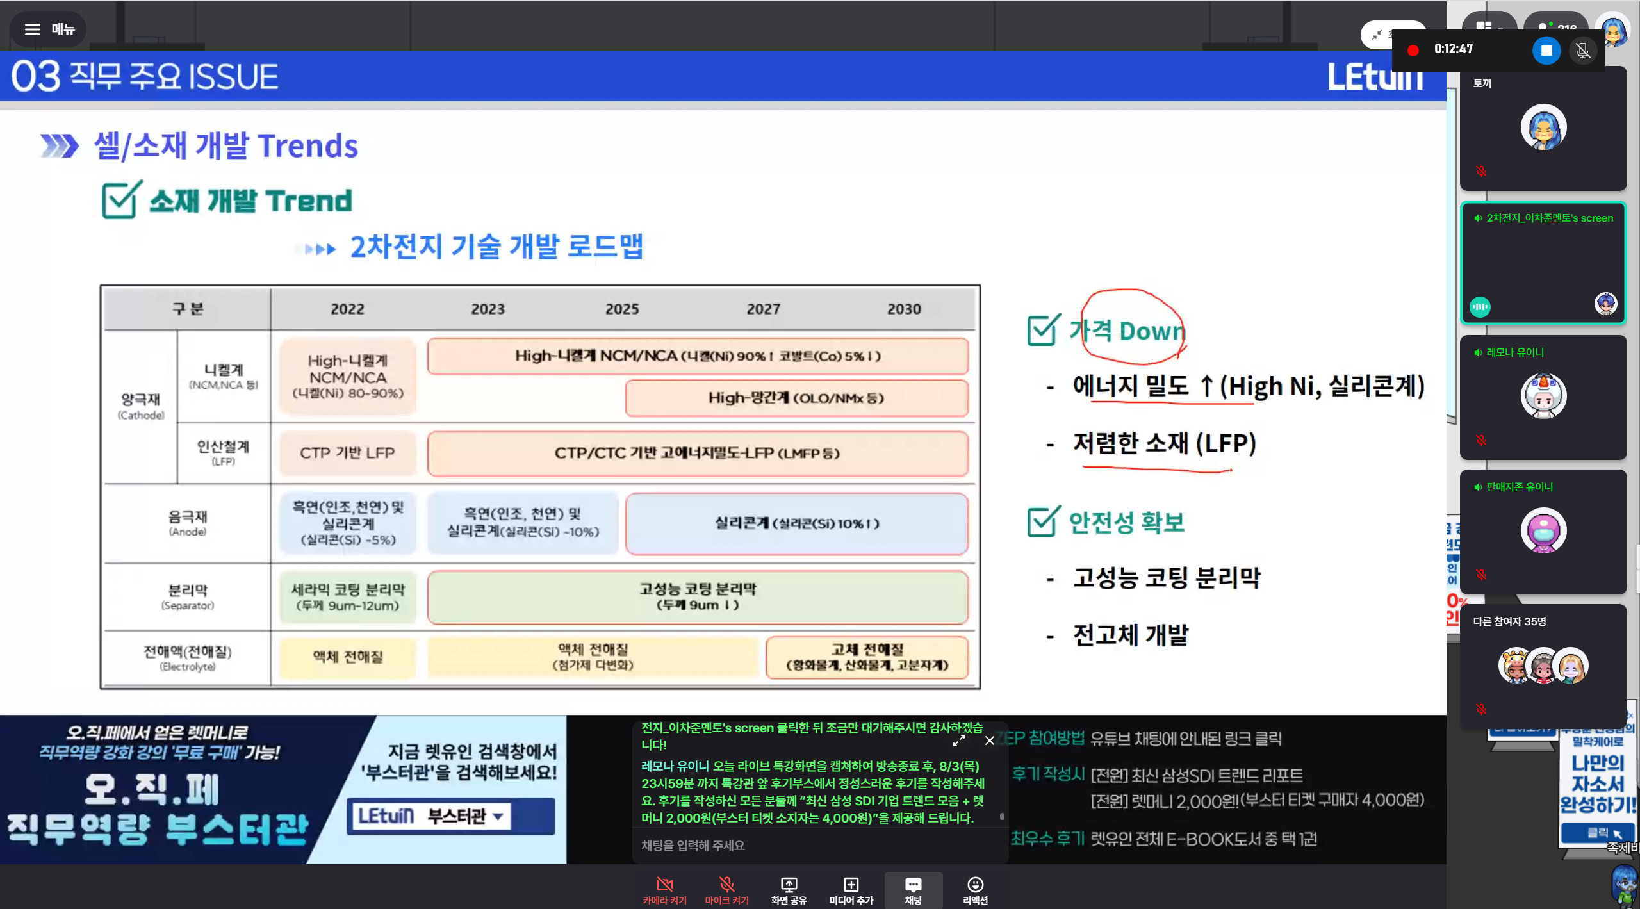Stop the screen recording
This screenshot has width=1640, height=909.
click(x=1546, y=50)
